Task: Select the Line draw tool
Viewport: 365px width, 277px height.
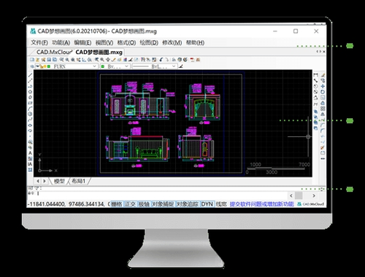Action: 30,75
